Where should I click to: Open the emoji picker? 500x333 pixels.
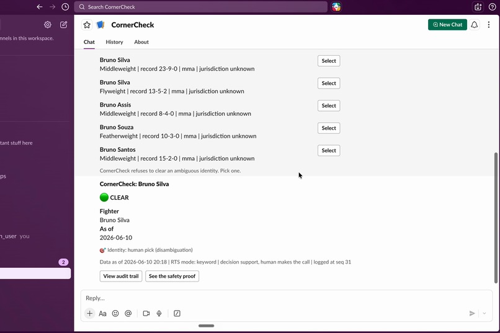115,314
